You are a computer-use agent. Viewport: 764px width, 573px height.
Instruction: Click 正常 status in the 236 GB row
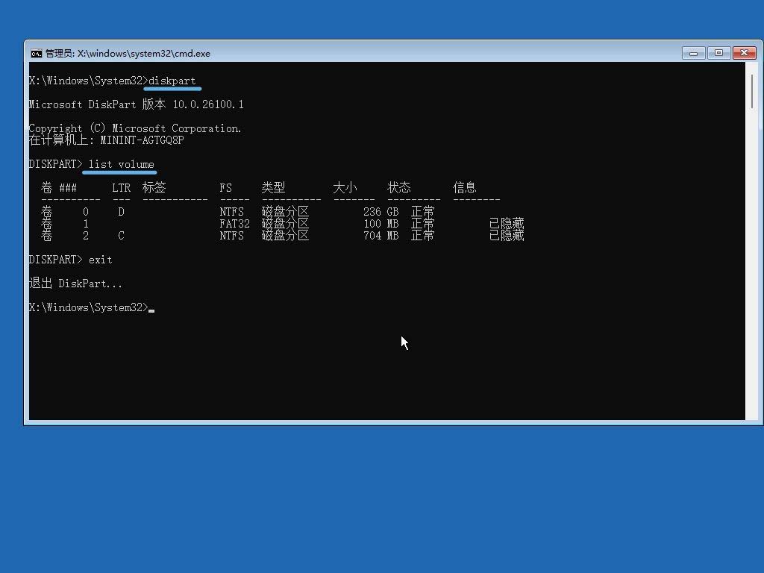[x=422, y=212]
